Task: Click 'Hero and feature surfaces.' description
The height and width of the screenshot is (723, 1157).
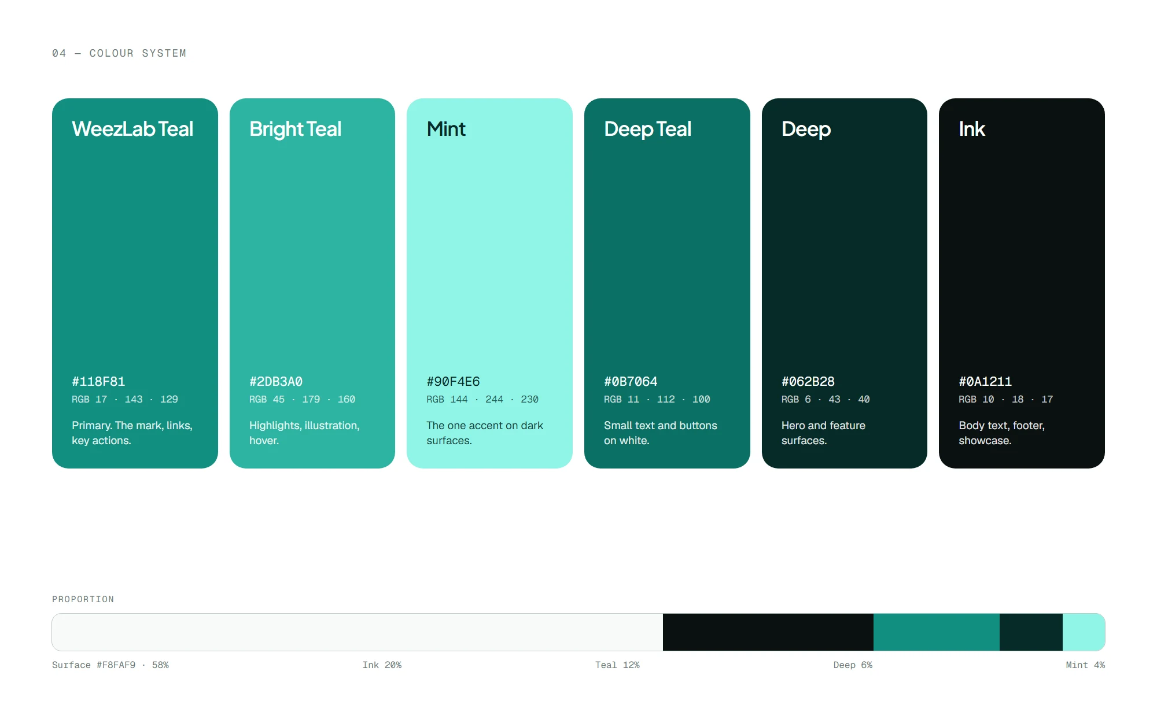Action: (823, 433)
